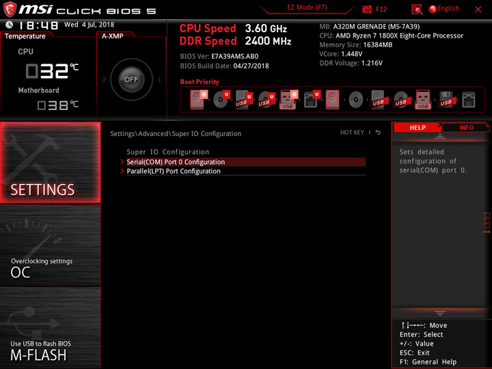Select A-XMP profile number 2
The height and width of the screenshot is (369, 492).
(x=104, y=79)
